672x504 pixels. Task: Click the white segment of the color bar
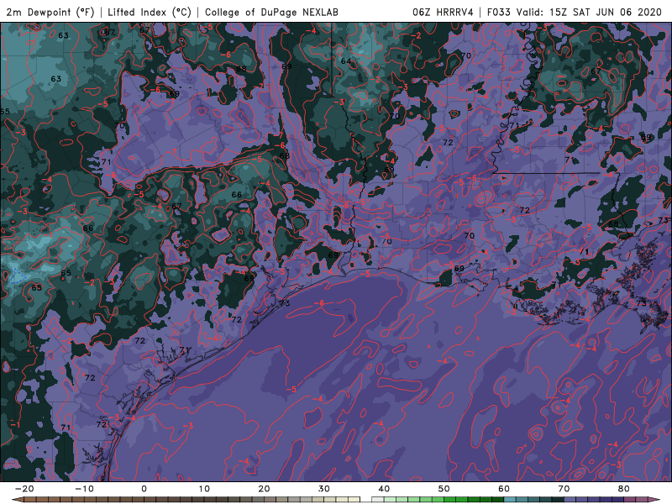365,500
